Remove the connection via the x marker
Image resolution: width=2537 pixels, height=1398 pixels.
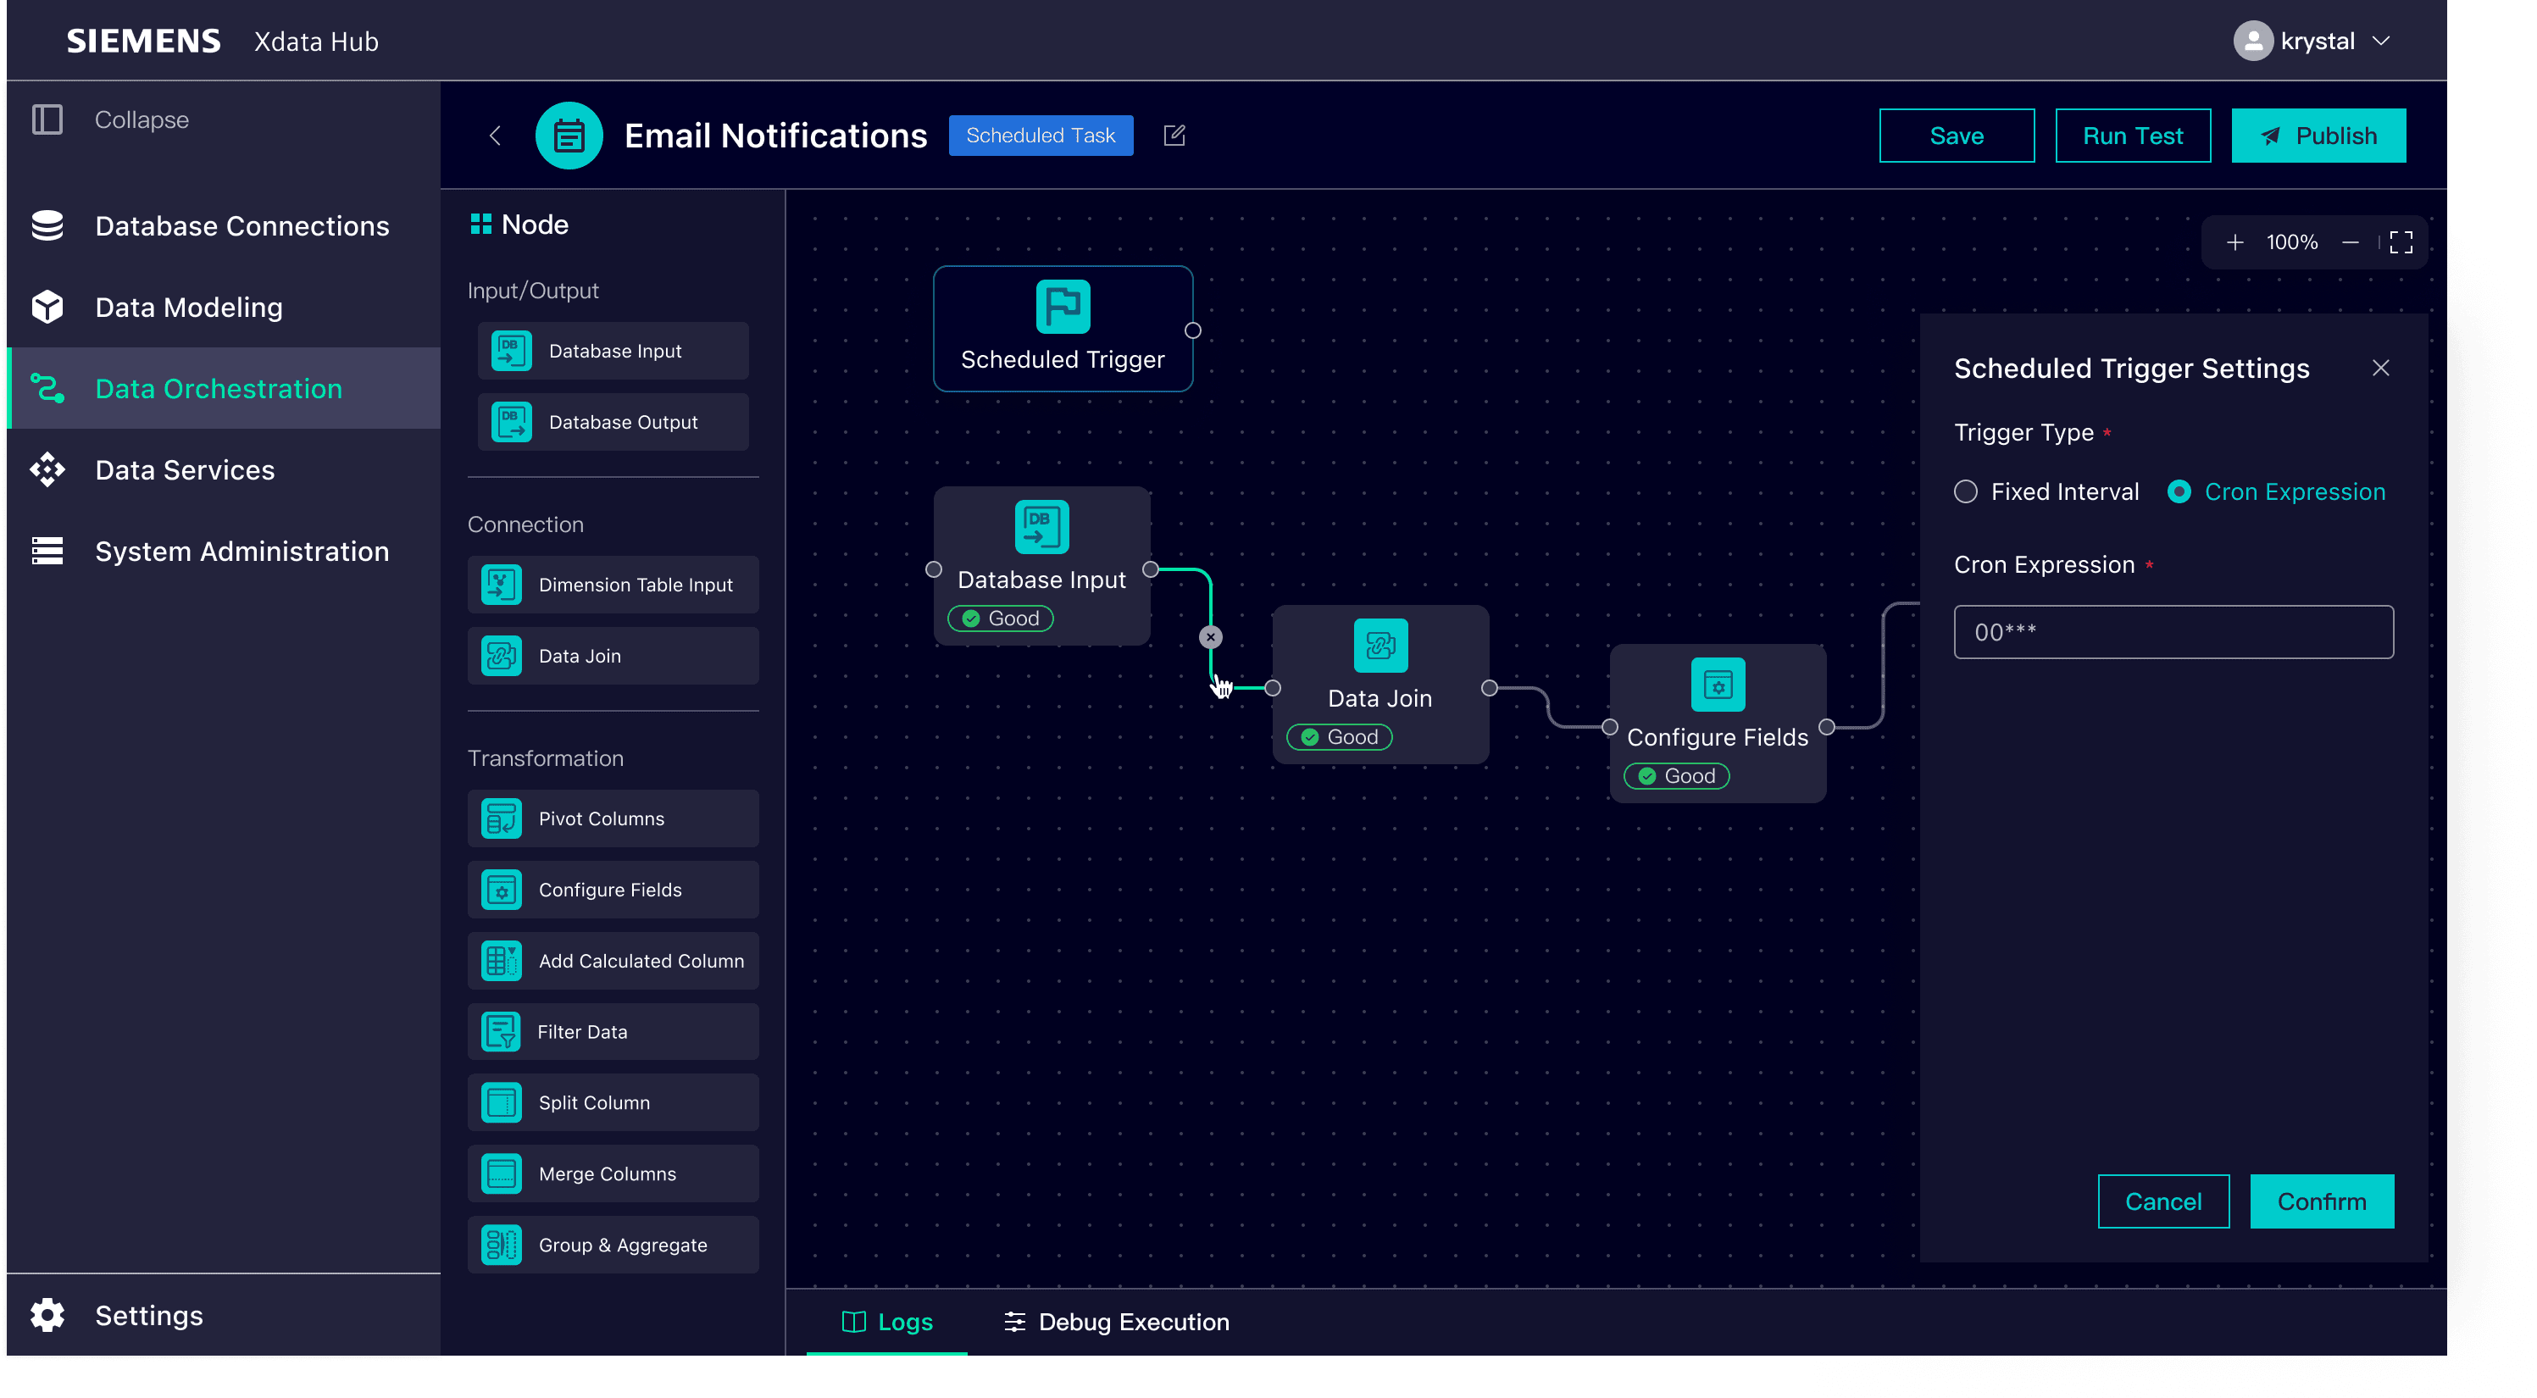pos(1210,637)
